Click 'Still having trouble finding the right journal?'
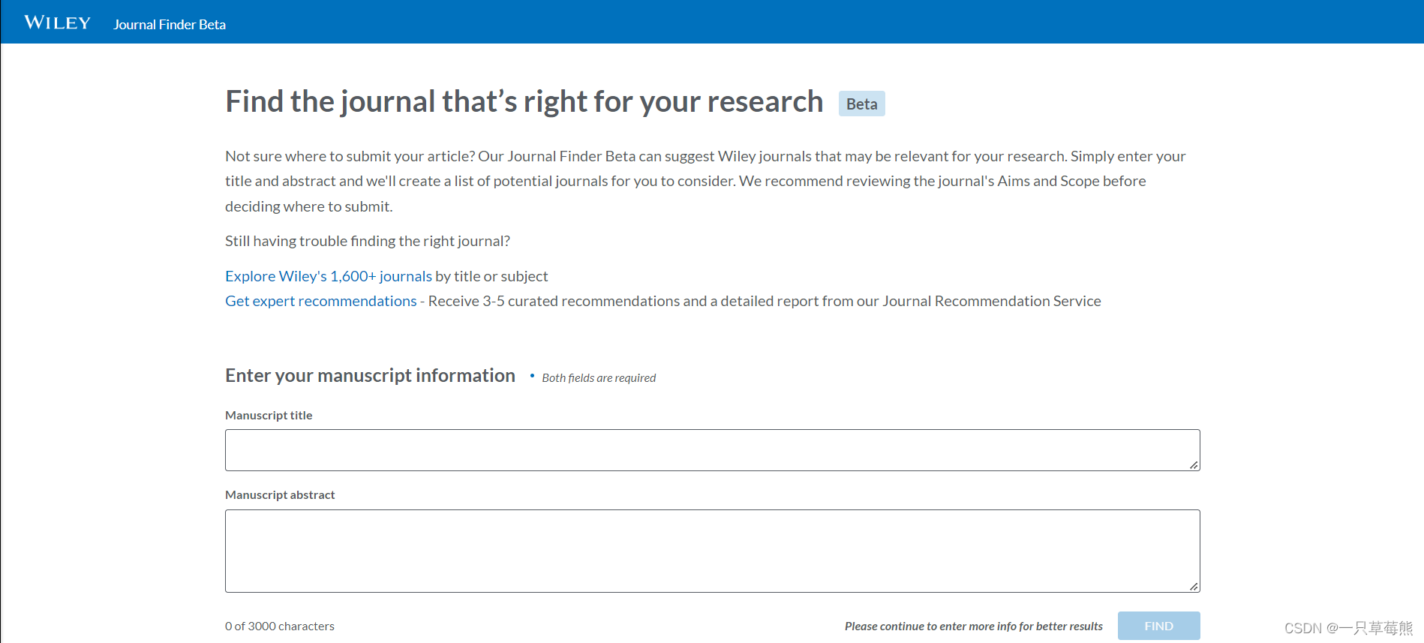Viewport: 1424px width, 643px height. pos(368,241)
